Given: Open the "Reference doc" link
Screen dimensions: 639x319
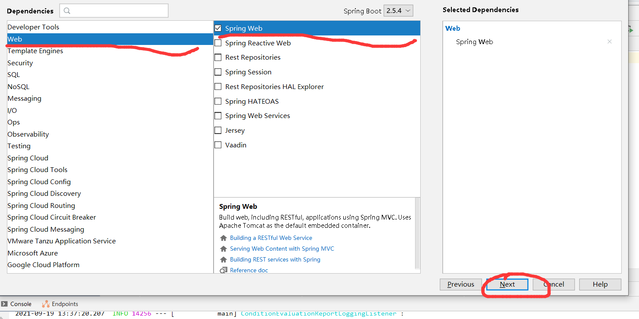Looking at the screenshot, I should 249,270.
